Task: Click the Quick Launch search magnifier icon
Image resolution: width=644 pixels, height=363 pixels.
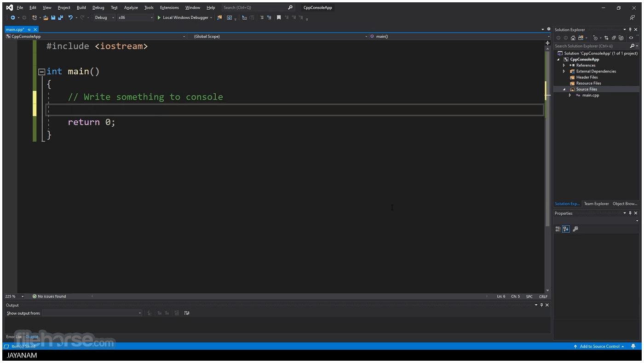Action: (x=290, y=7)
